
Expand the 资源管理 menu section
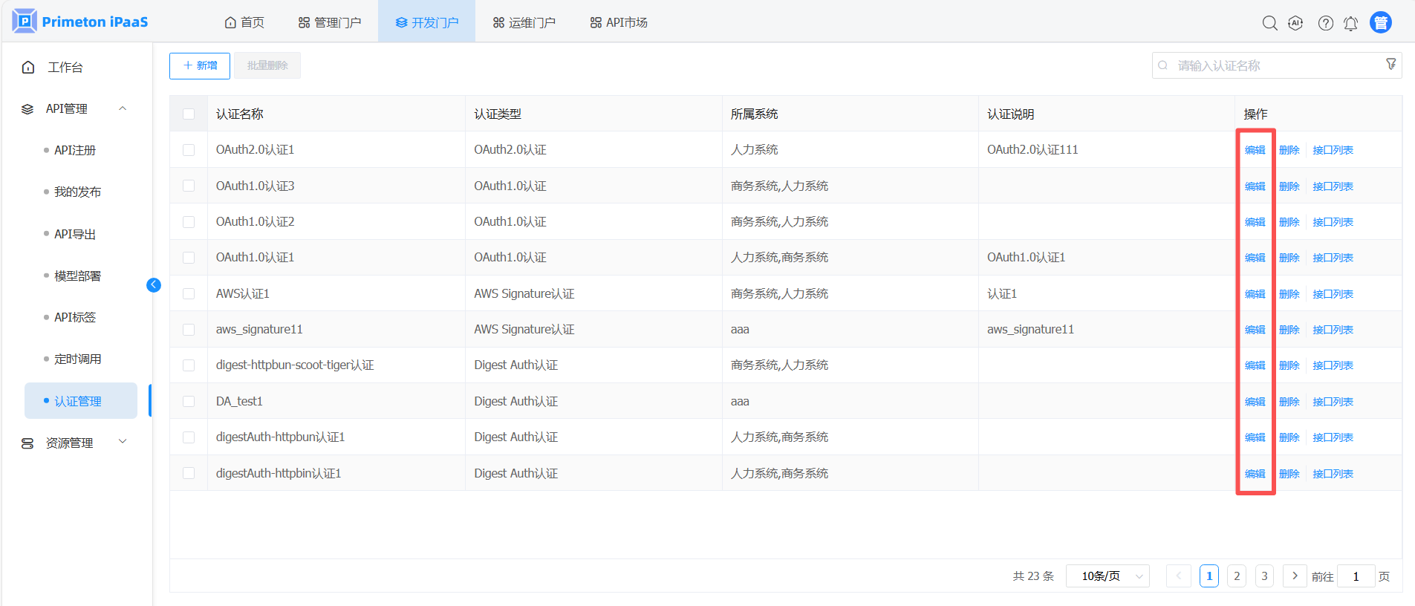(123, 443)
